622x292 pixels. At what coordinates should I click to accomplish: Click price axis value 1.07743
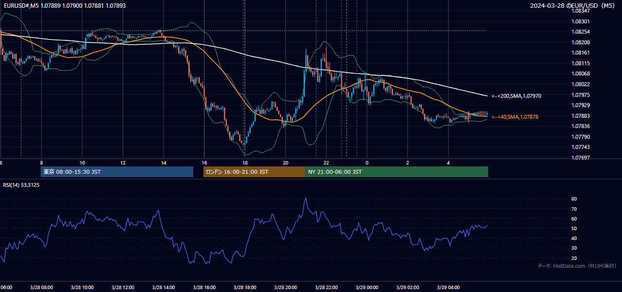(581, 147)
